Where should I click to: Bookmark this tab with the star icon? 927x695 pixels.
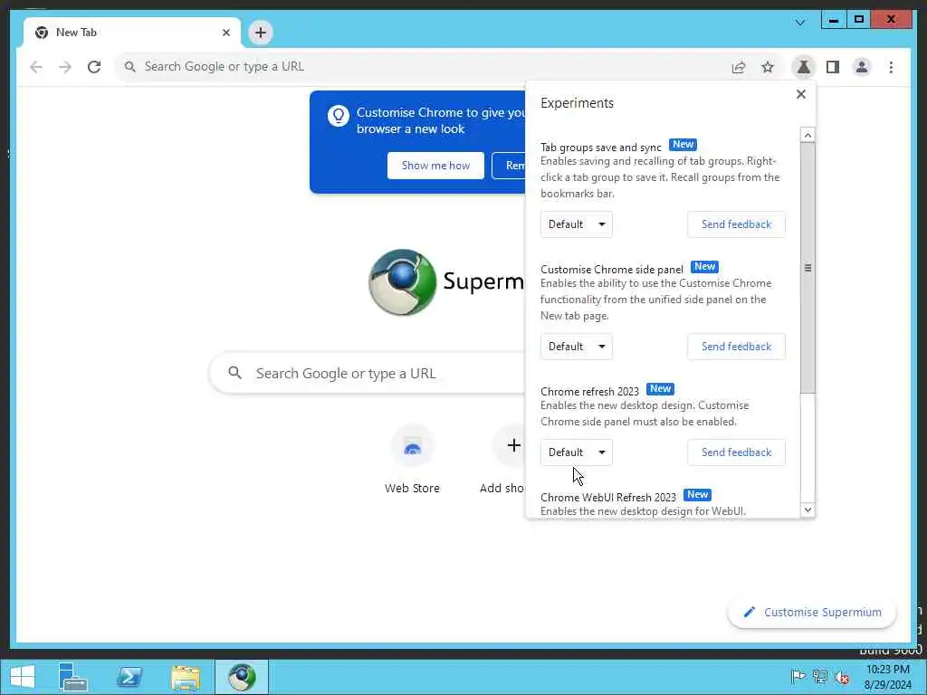pyautogui.click(x=768, y=67)
